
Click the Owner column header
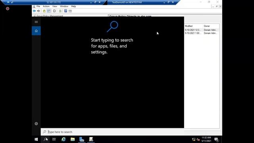(x=207, y=26)
